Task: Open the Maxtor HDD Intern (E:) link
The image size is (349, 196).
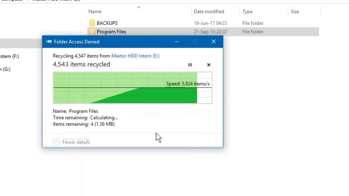Action: 135,56
